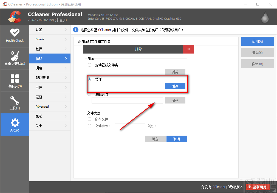Image resolution: width=277 pixels, height=193 pixels.
Task: Open the Health Check section
Action: point(15,36)
